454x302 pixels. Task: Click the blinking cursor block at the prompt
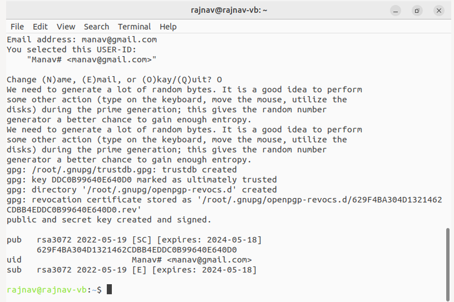109,290
